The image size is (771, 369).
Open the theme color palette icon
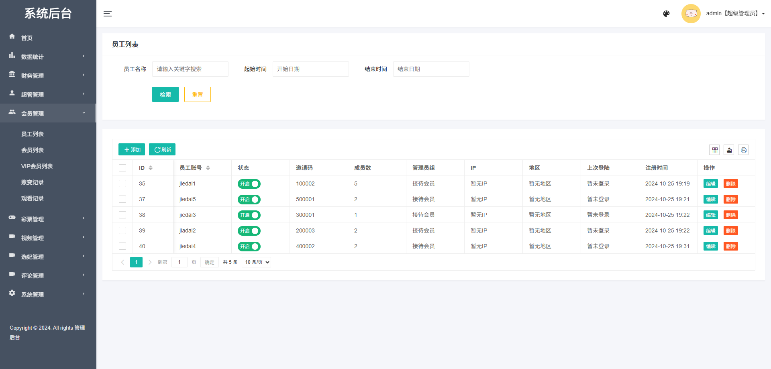coord(666,13)
